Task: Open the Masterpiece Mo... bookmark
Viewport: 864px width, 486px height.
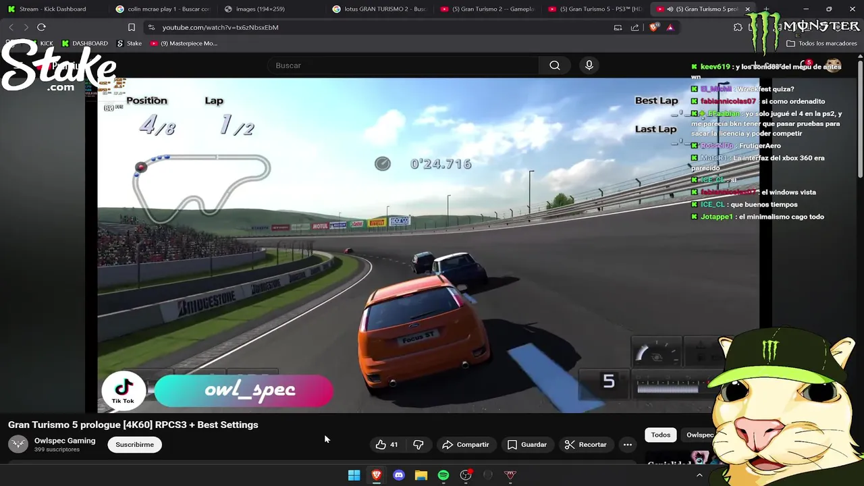Action: pyautogui.click(x=184, y=43)
